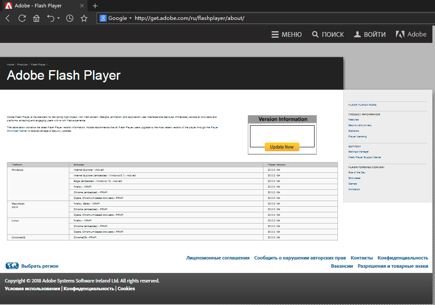435x305 pixels.
Task: Select 'Firefox, Safari - NPAPI' table cell
Action: click(166, 204)
